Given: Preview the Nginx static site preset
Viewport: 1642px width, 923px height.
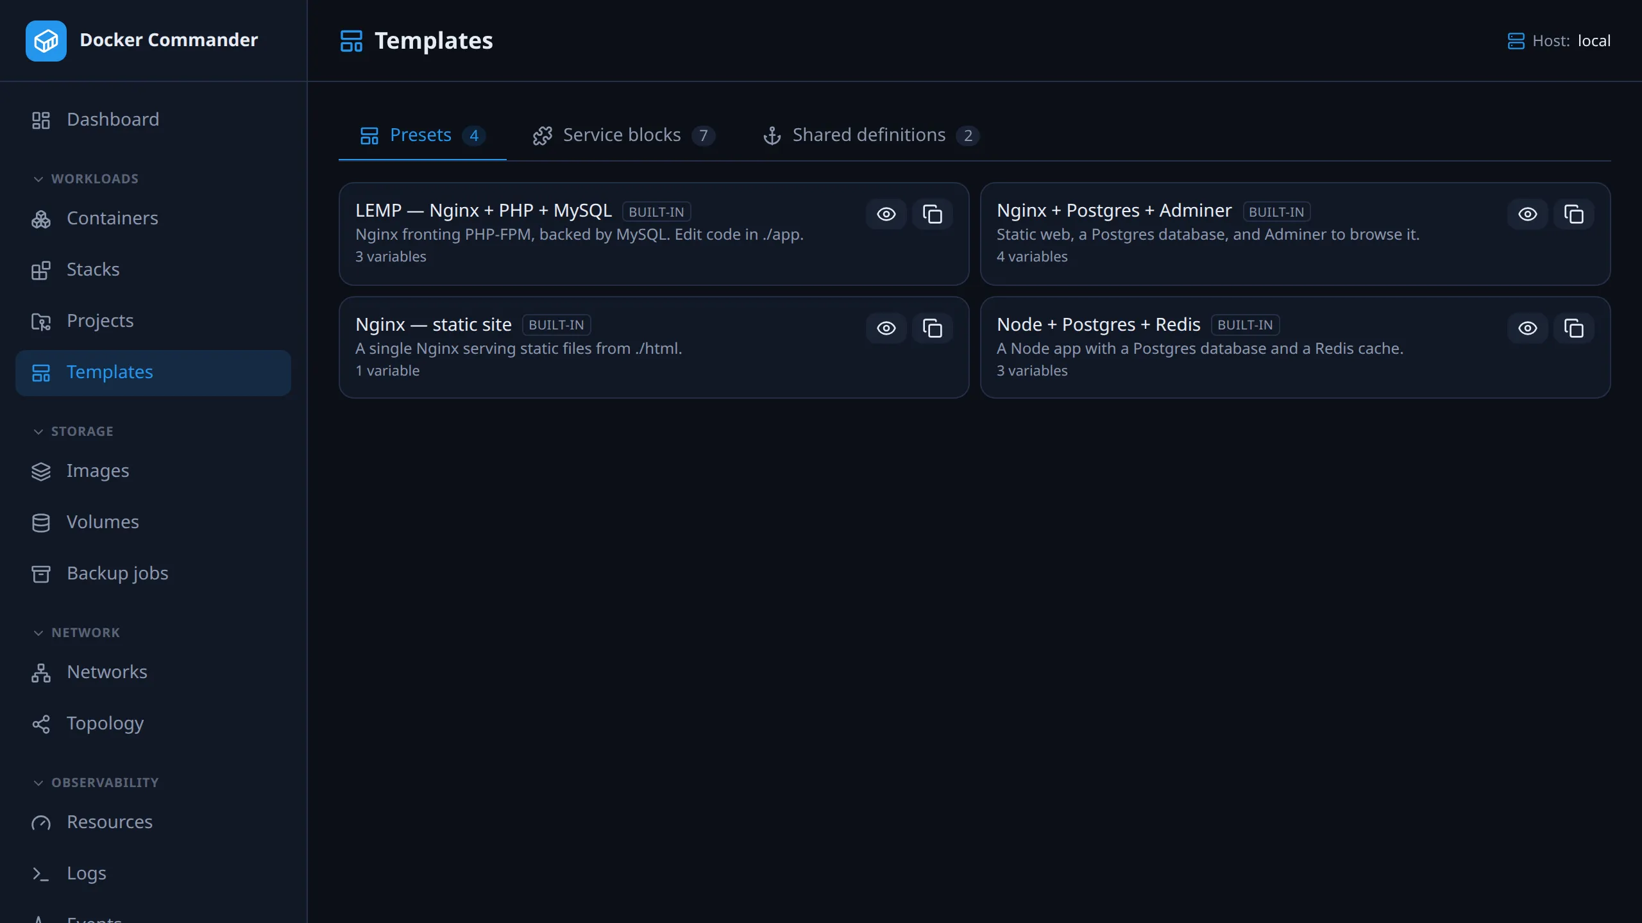Looking at the screenshot, I should (x=886, y=328).
